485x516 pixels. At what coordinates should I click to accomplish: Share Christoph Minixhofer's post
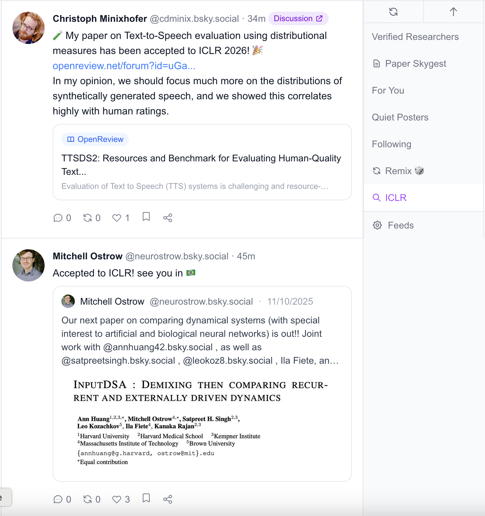[x=168, y=218]
